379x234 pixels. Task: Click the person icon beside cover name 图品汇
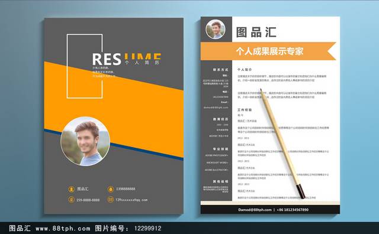pos(71,189)
